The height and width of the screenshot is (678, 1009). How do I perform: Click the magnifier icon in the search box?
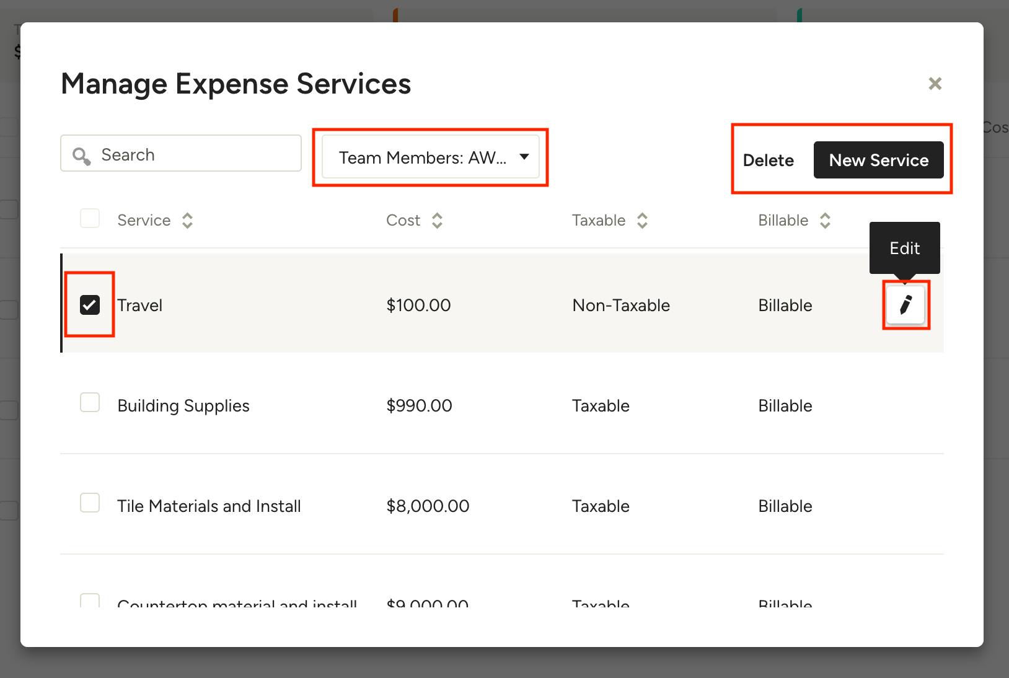click(81, 156)
